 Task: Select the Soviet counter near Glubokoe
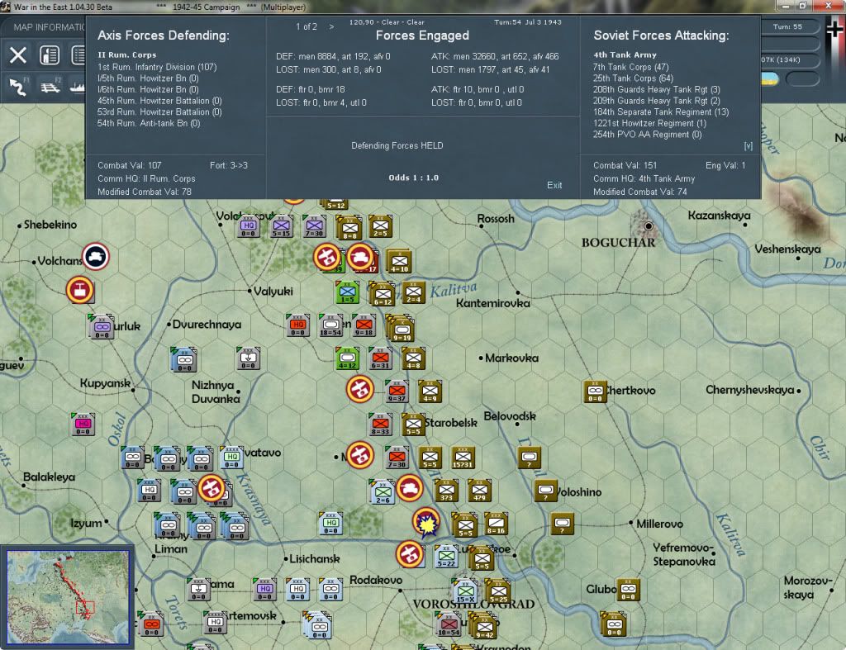pyautogui.click(x=628, y=590)
